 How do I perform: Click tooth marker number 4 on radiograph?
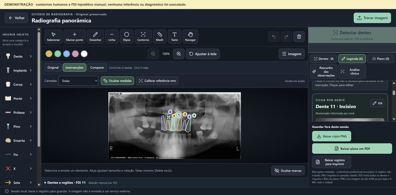194,116
